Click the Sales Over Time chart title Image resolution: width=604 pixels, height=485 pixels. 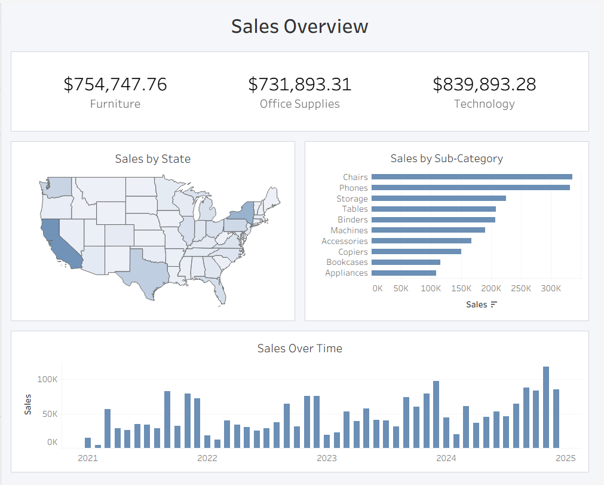300,348
